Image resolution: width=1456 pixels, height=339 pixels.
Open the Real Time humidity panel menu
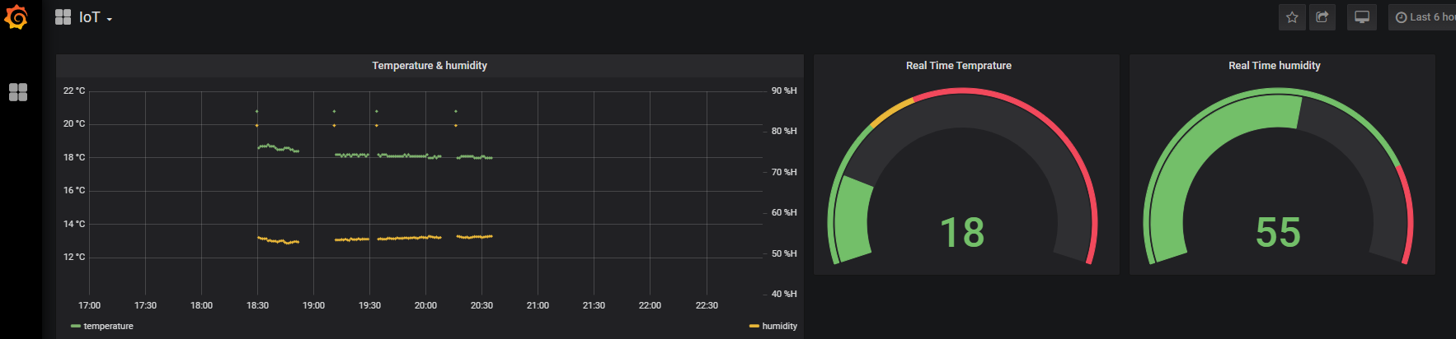click(1275, 66)
